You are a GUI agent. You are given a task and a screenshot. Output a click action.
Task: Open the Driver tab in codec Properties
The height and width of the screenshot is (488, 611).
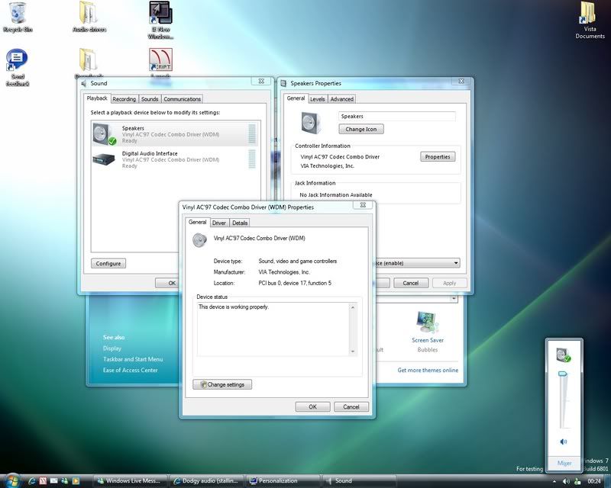point(219,223)
